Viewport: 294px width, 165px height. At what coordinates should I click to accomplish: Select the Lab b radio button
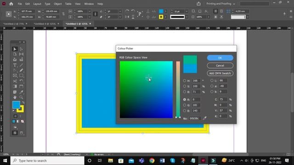click(212, 92)
